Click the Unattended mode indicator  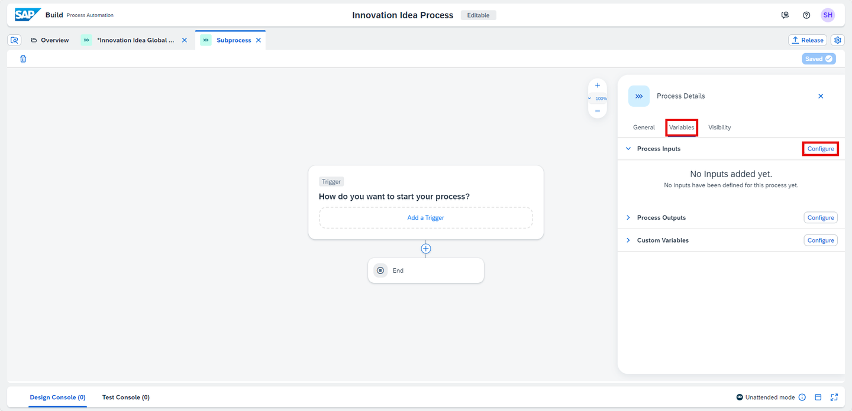point(766,397)
